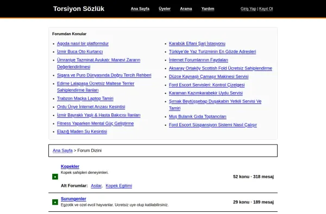Open the Torsiyon Sözlük site title
The image size is (326, 214).
tap(79, 9)
